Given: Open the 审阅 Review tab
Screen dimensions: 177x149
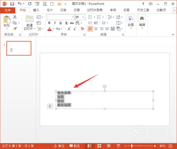Looking at the screenshot, I should pyautogui.click(x=113, y=10).
